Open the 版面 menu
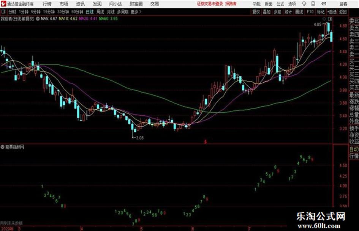This screenshot has width=359, height=231. [x=269, y=4]
